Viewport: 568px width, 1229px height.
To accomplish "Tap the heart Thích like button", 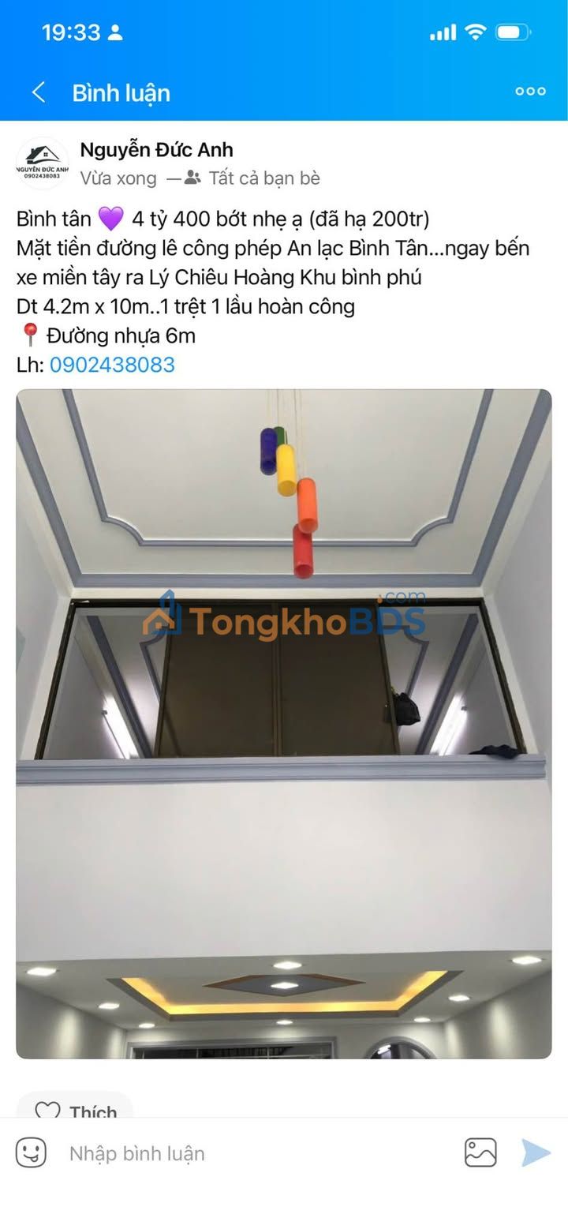I will coord(75,1107).
